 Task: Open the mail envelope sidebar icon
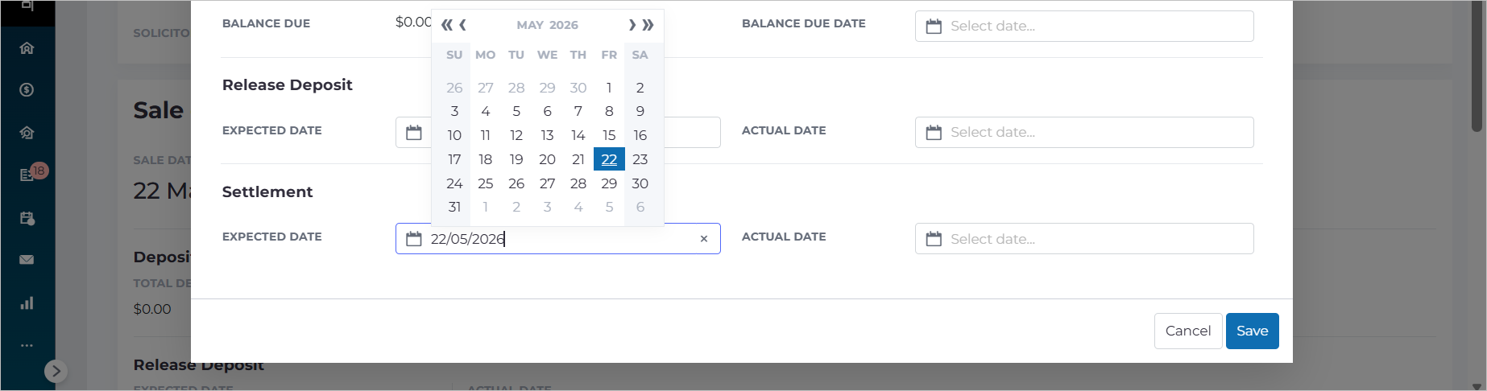[x=27, y=260]
